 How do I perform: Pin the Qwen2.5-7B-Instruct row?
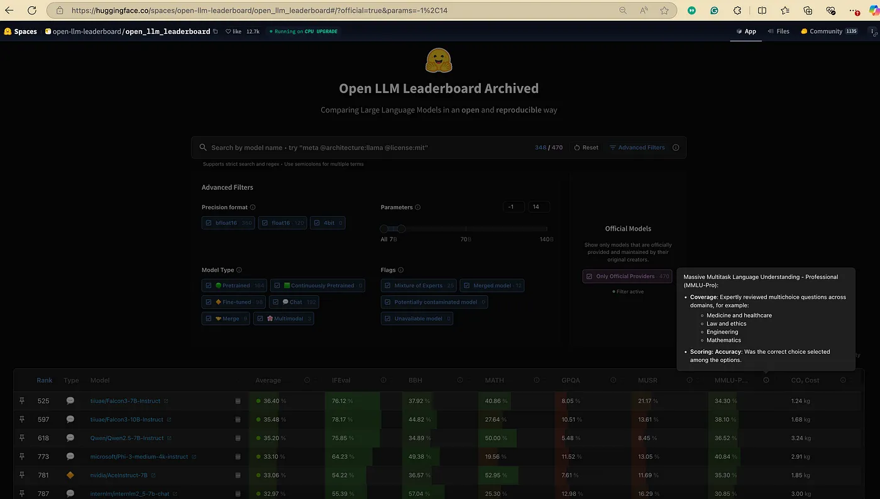21,438
